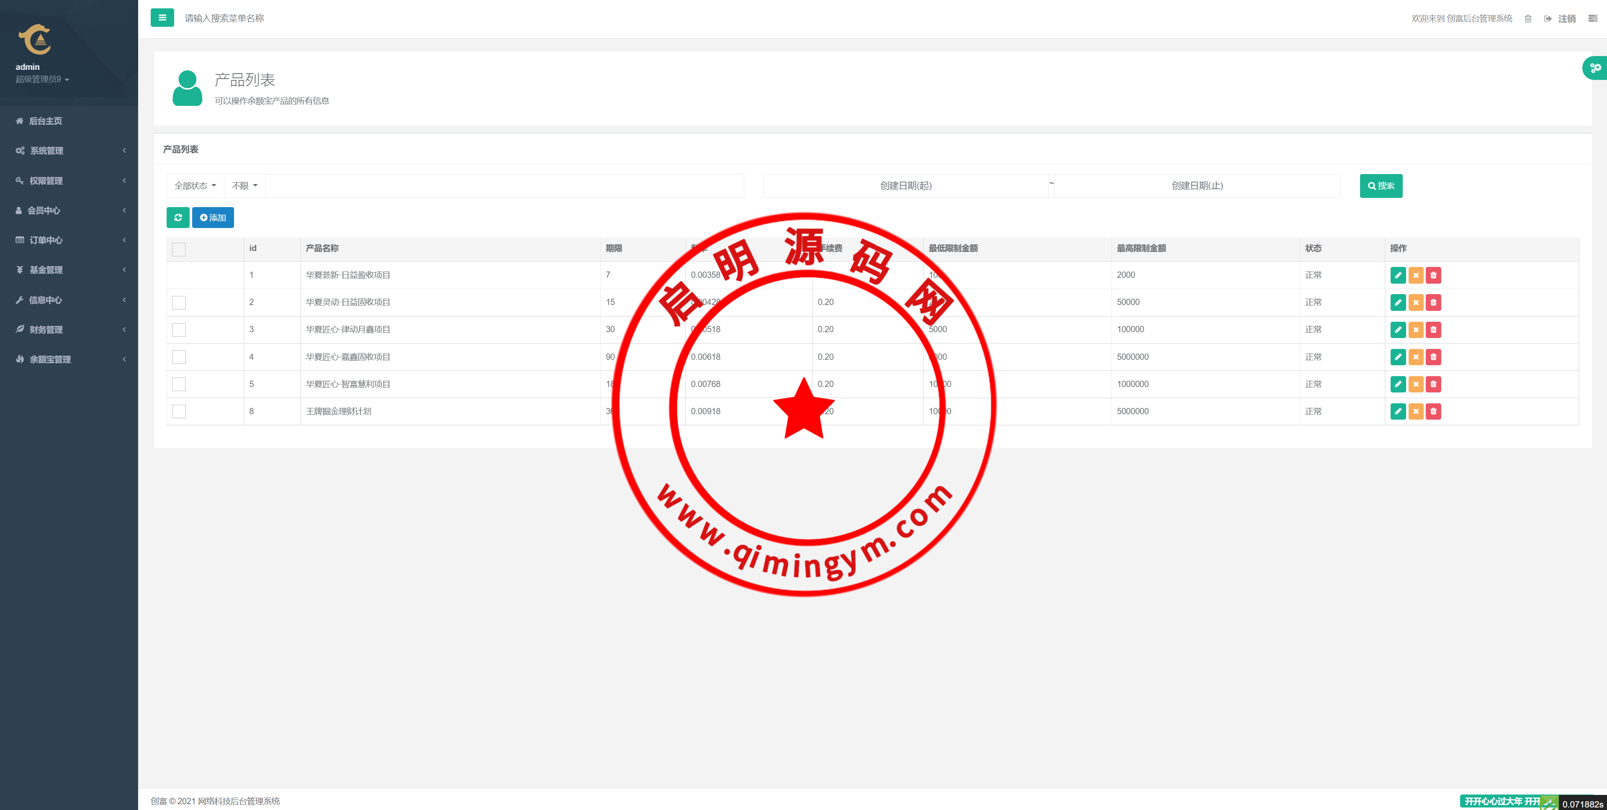Image resolution: width=1607 pixels, height=810 pixels.
Task: Click the green hamburger menu toggle button
Action: (162, 18)
